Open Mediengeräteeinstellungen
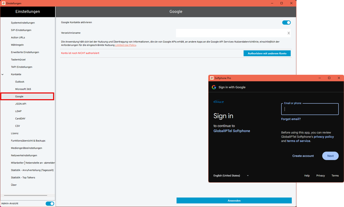Viewport: 344px width, 207px height. [x=26, y=148]
